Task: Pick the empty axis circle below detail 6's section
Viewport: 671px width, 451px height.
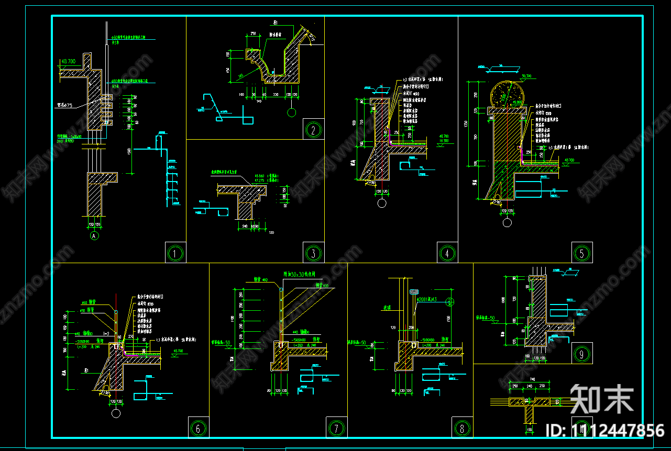Action: point(115,414)
